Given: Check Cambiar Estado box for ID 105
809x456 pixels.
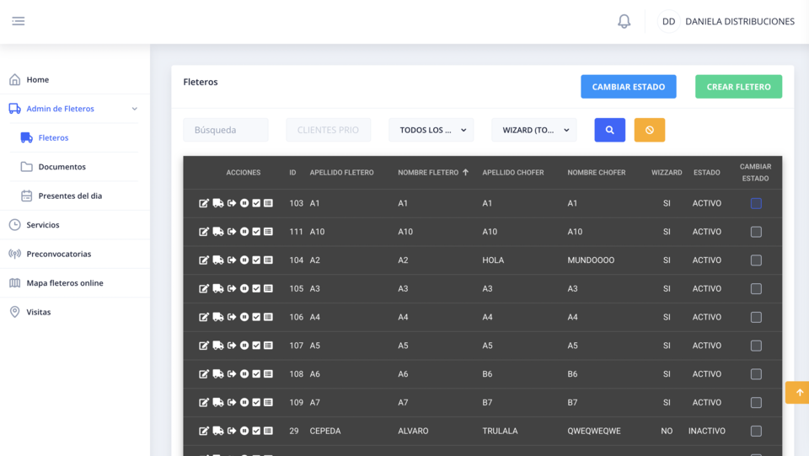Looking at the screenshot, I should [x=756, y=288].
